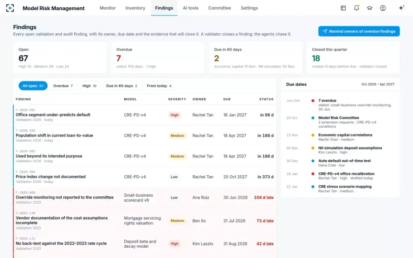The width and height of the screenshot is (413, 258).
Task: Open the Settings tab
Action: 249,8
